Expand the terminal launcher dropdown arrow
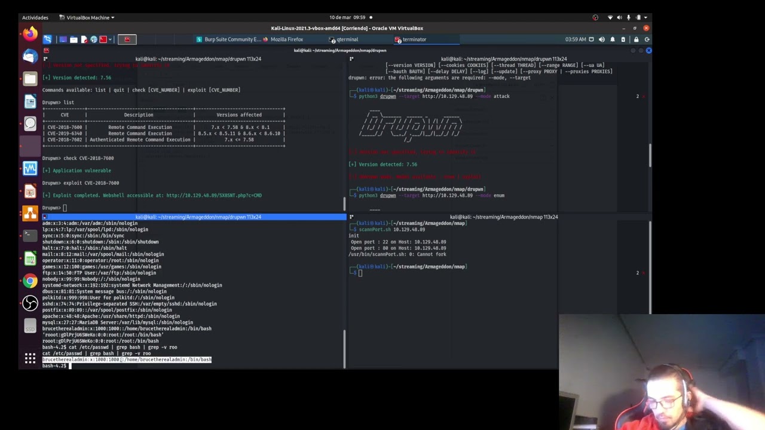The width and height of the screenshot is (765, 430). 111,39
